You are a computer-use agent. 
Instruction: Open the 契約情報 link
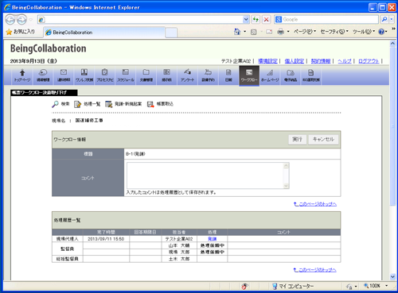point(321,61)
